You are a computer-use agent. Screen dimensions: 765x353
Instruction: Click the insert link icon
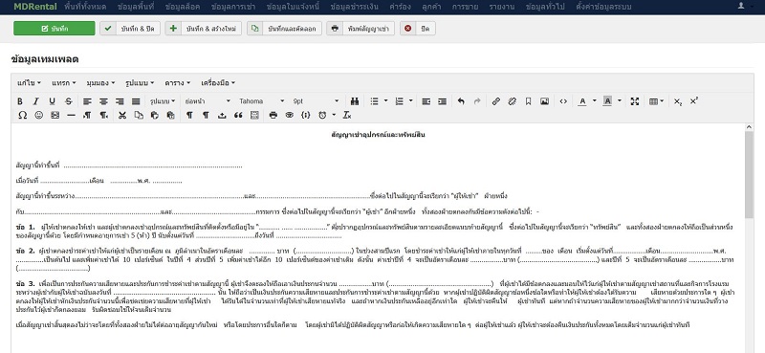point(495,101)
